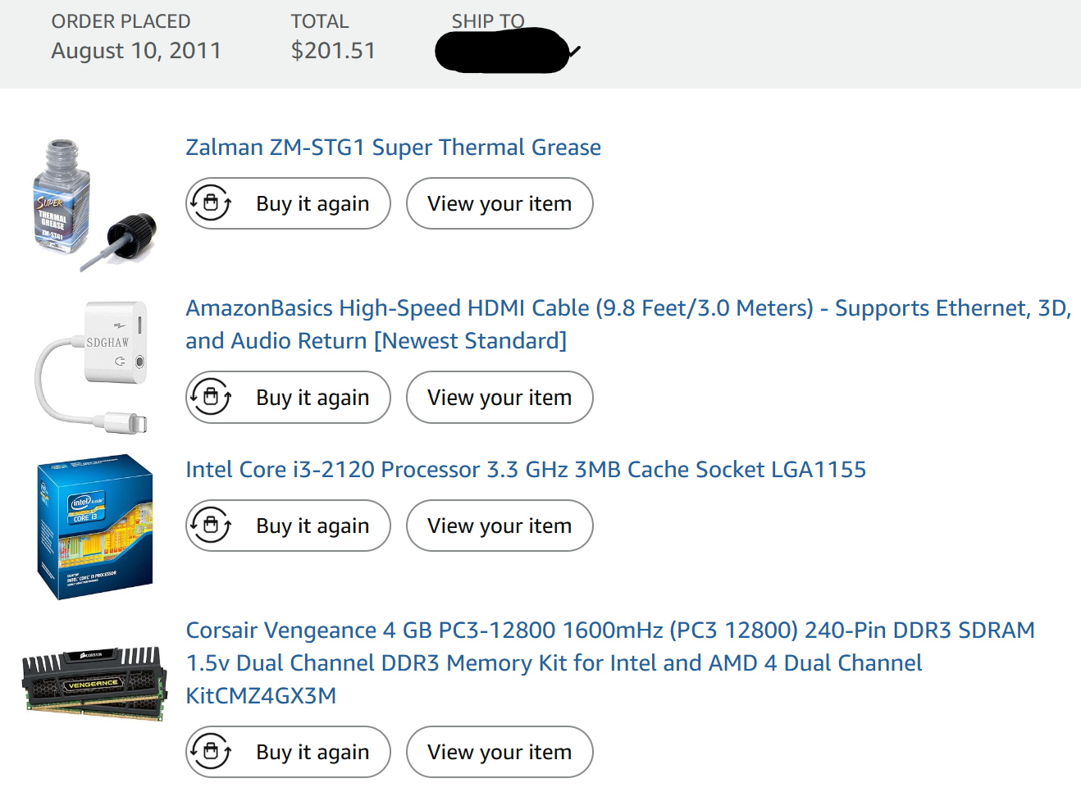
Task: Click the reorder icon beside Zalman thermal grease
Action: (x=211, y=203)
